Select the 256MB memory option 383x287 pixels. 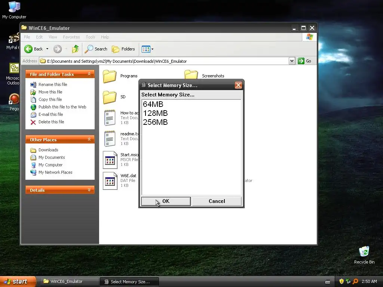[x=155, y=122]
